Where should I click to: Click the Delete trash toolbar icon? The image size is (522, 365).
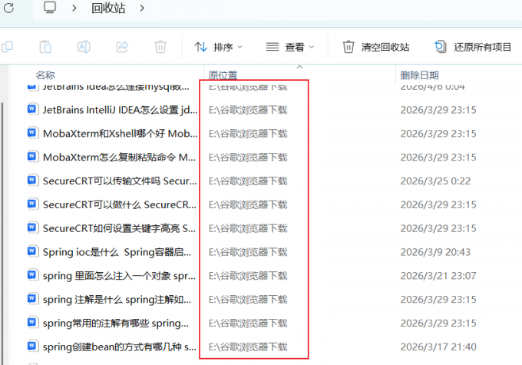point(160,47)
